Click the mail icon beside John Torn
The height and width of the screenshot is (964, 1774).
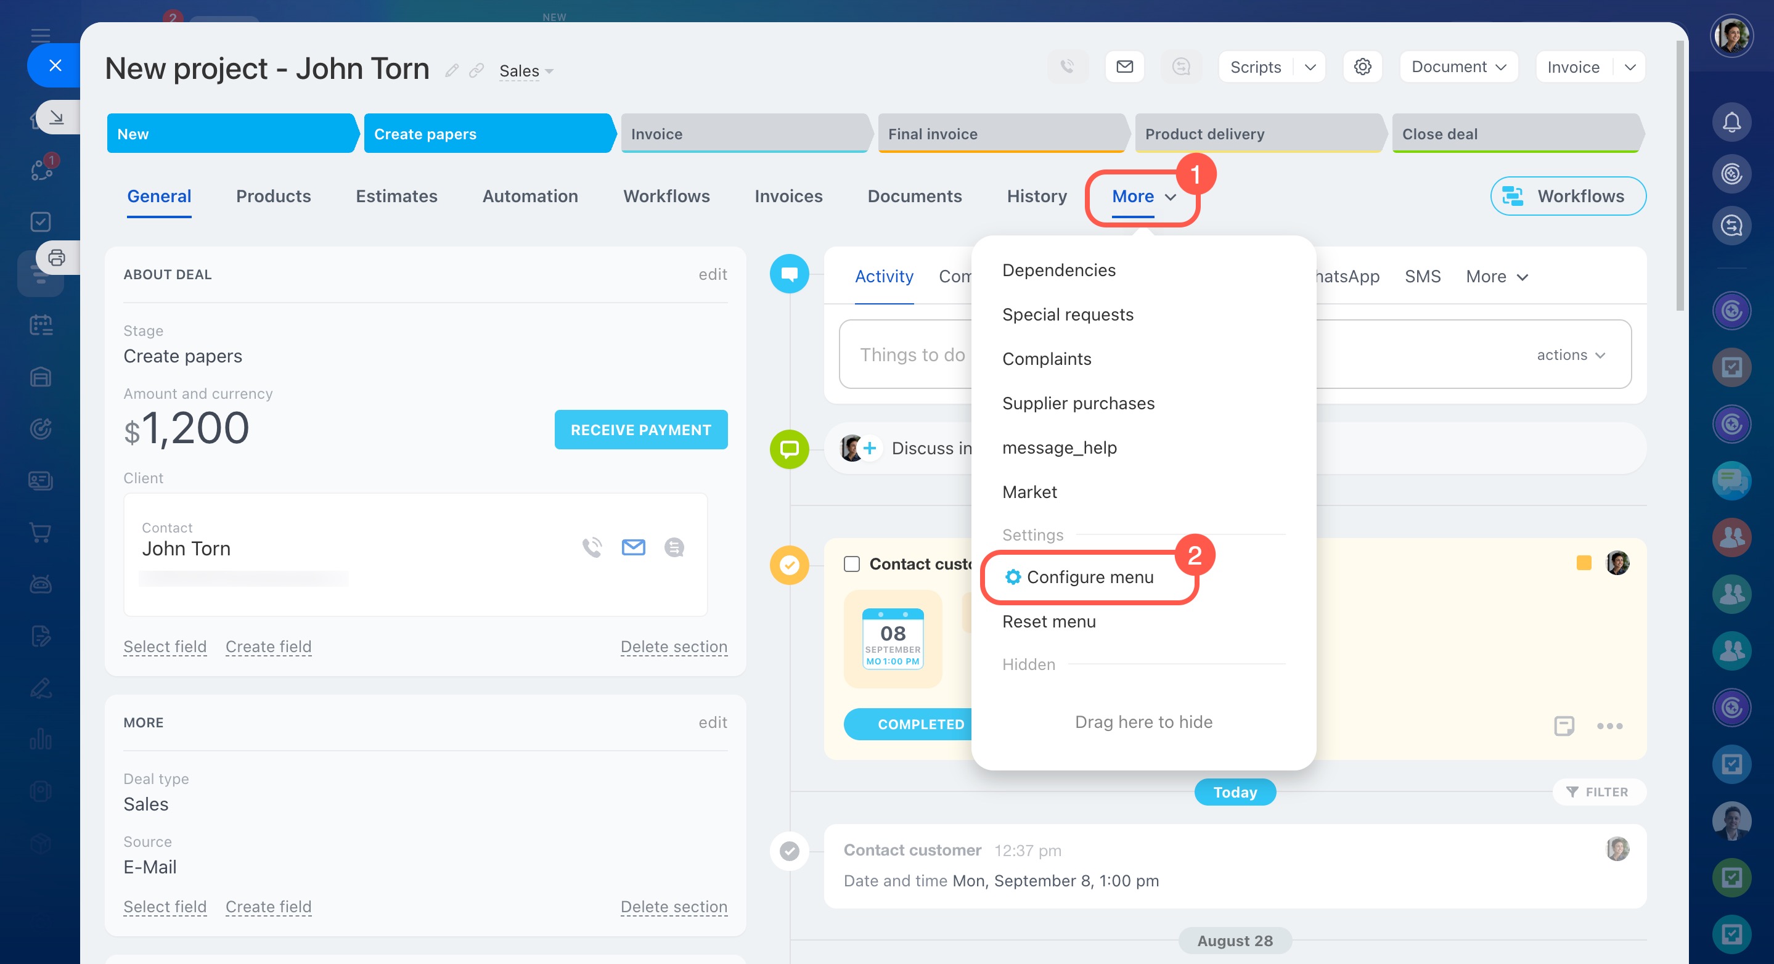[633, 547]
